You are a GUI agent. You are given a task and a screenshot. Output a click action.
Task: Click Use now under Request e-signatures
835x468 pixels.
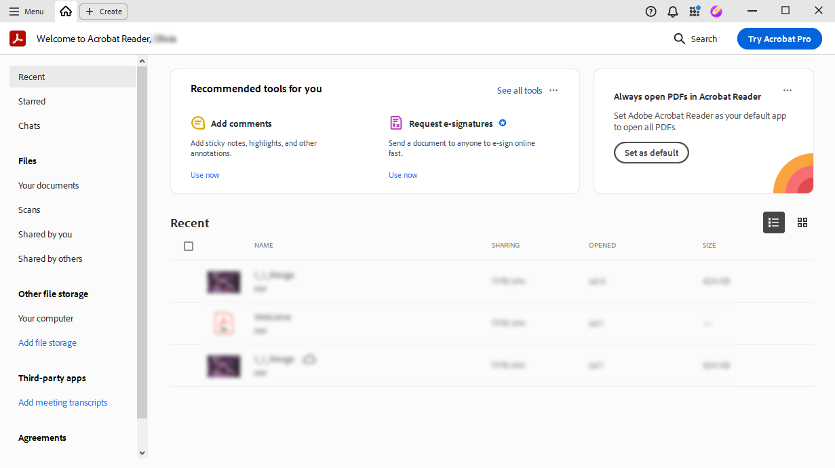pos(403,175)
